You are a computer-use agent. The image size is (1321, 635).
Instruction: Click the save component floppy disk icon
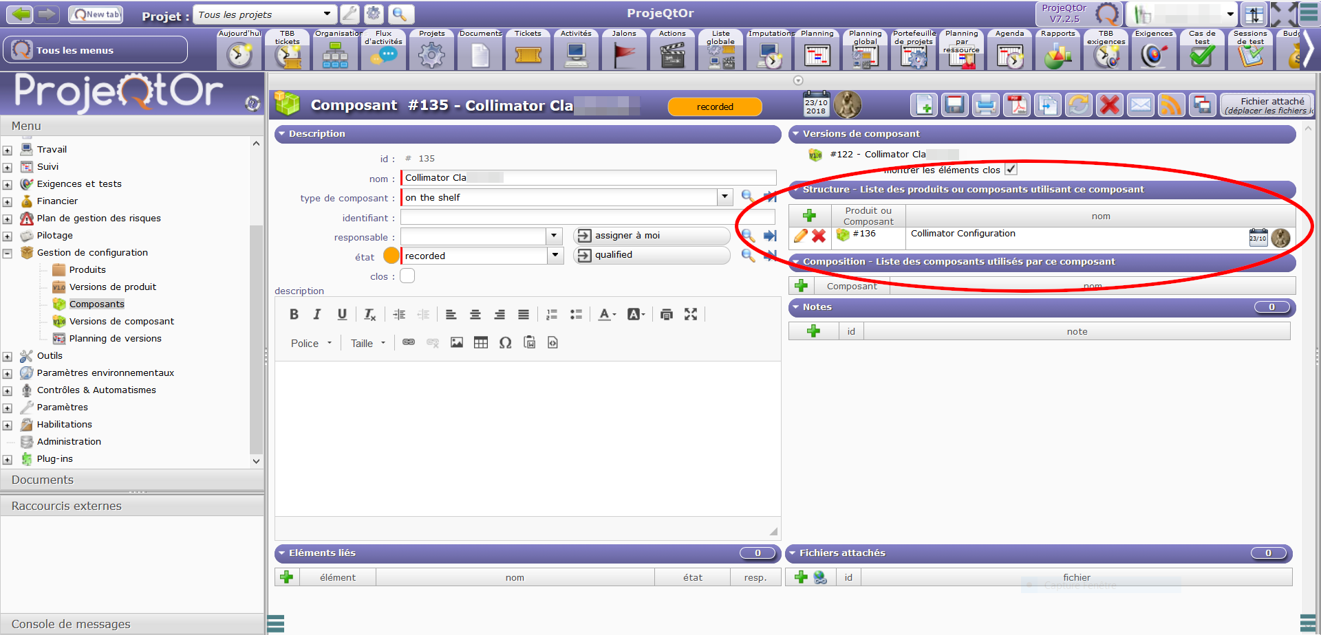(954, 105)
